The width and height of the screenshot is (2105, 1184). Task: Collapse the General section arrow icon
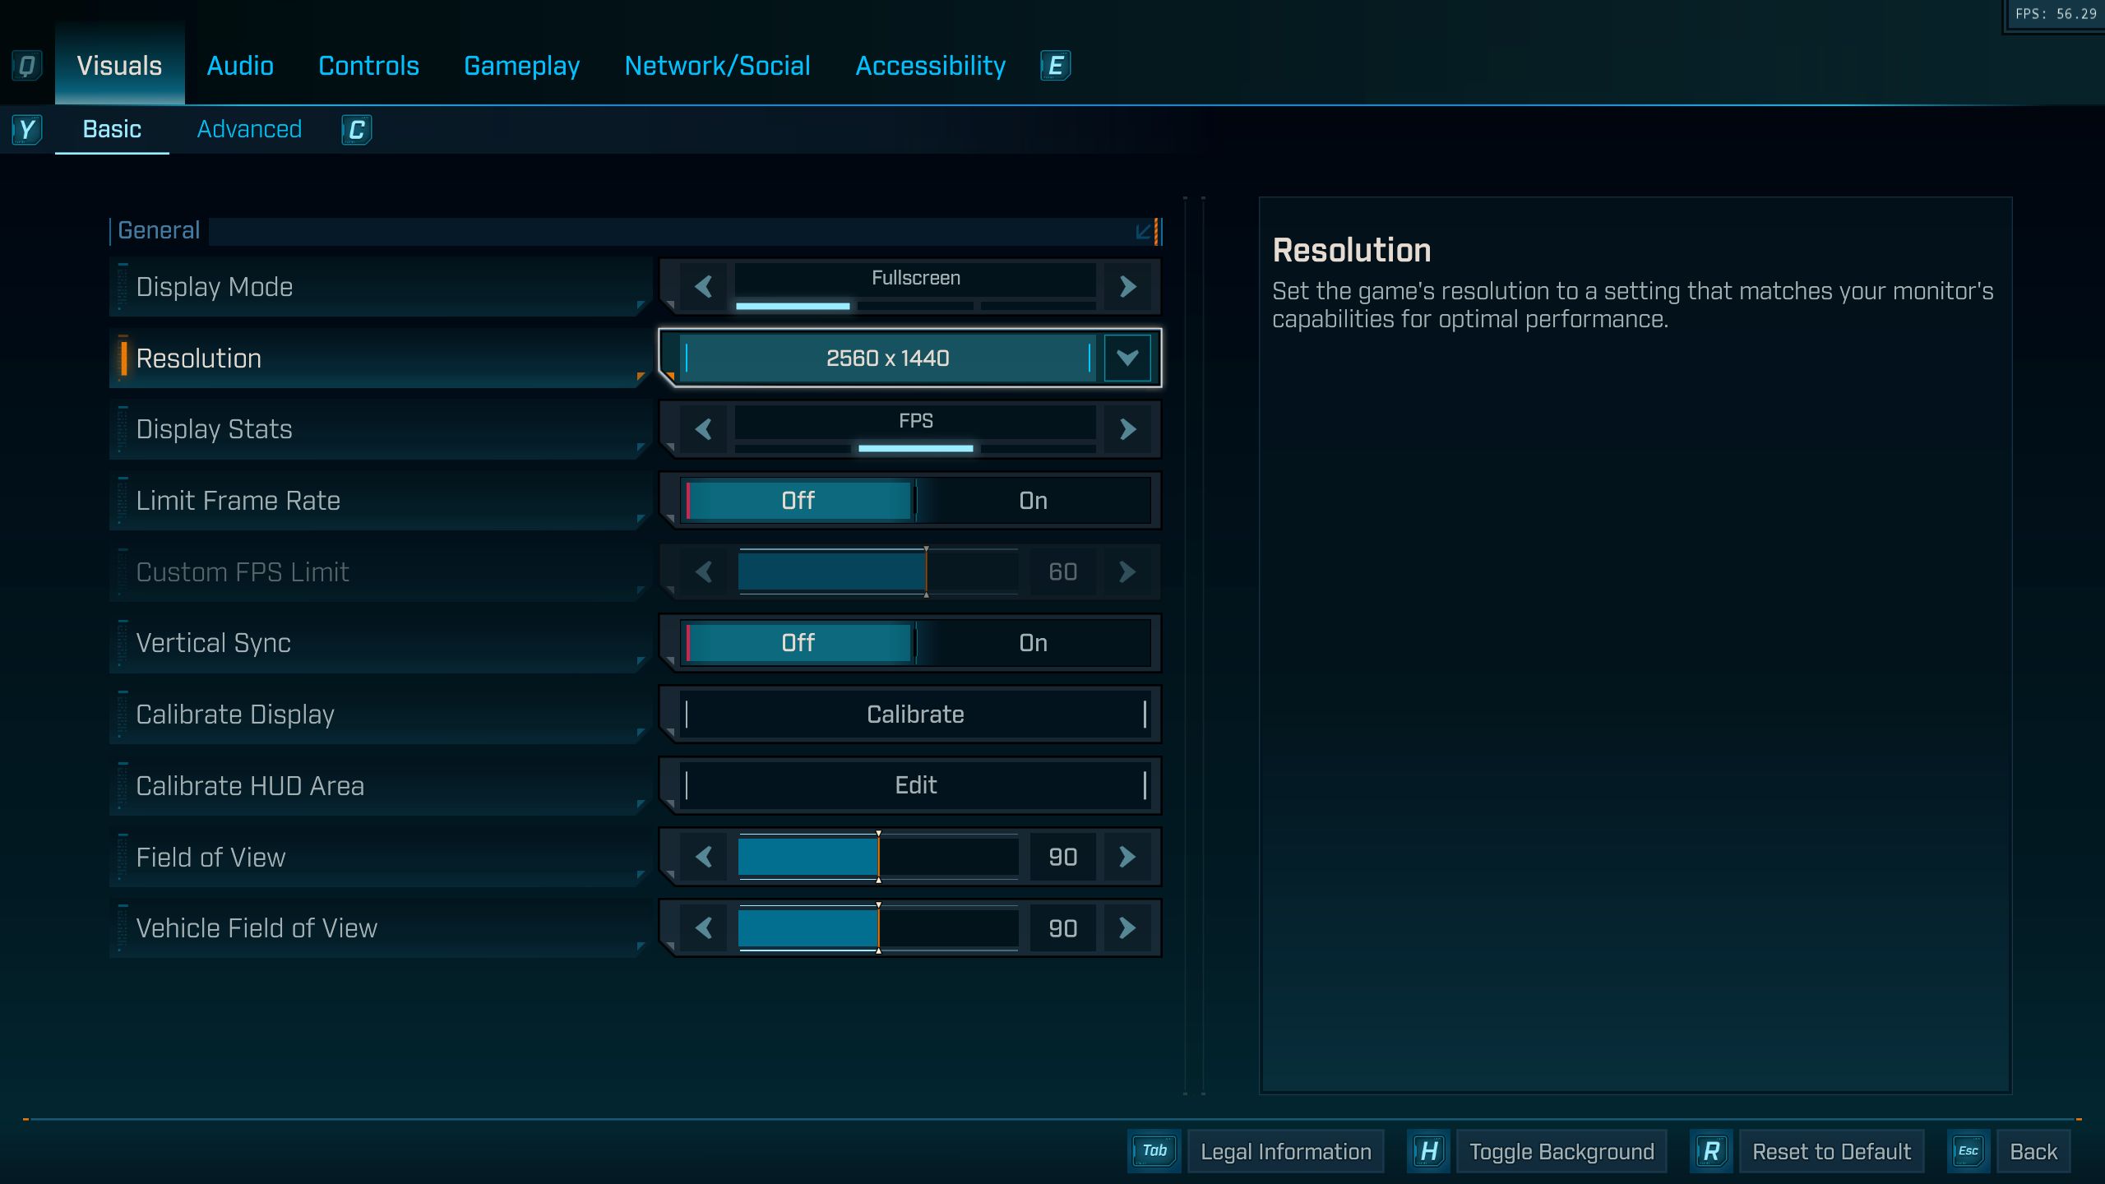click(x=1143, y=232)
